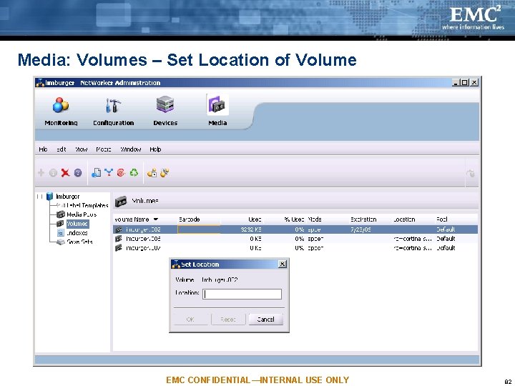The image size is (515, 386).
Task: Click the faded icon at toolbar's right end
Action: coord(471,173)
